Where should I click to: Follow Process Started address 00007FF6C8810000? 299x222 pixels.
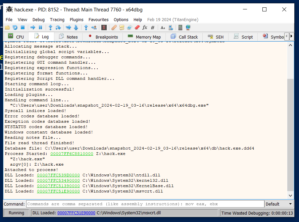(x=72, y=154)
